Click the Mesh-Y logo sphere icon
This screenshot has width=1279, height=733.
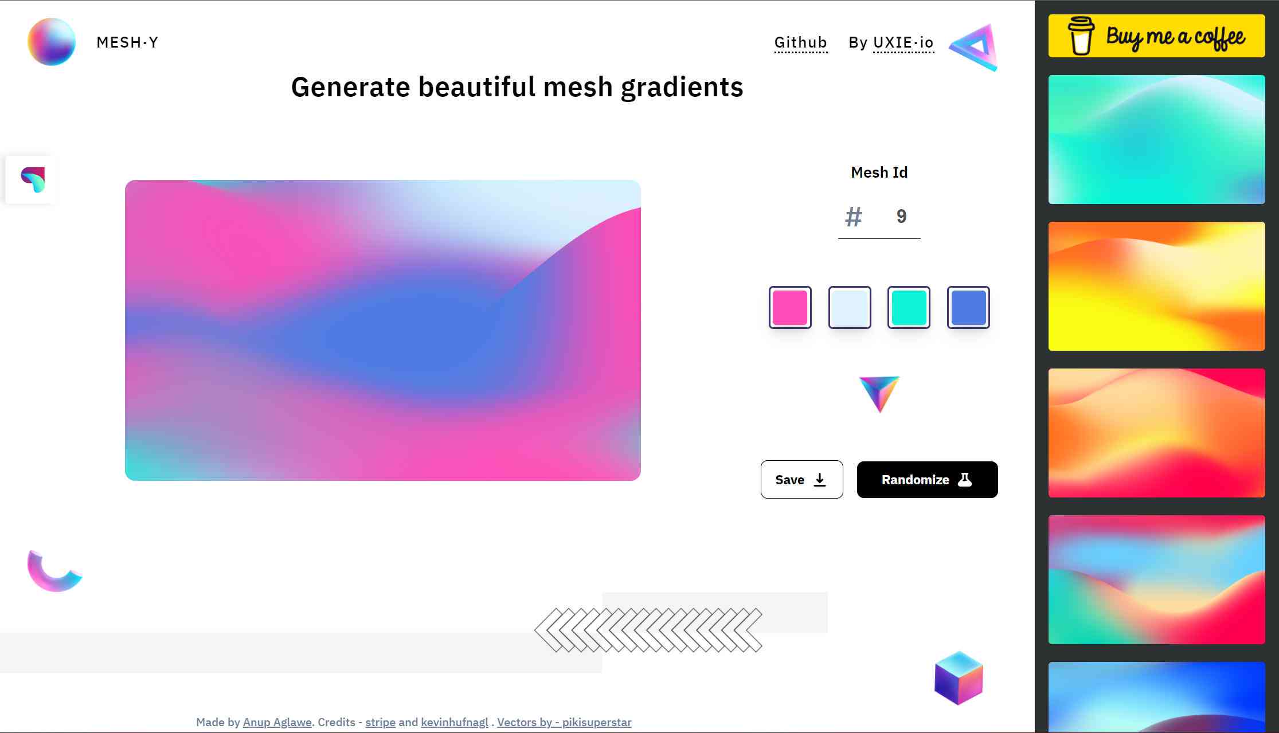click(x=51, y=41)
